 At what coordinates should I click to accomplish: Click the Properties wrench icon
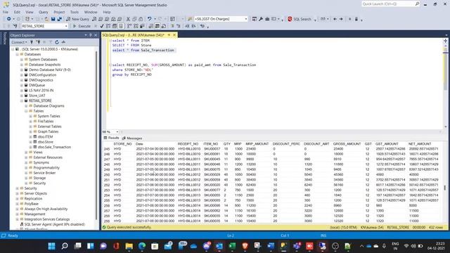(261, 19)
